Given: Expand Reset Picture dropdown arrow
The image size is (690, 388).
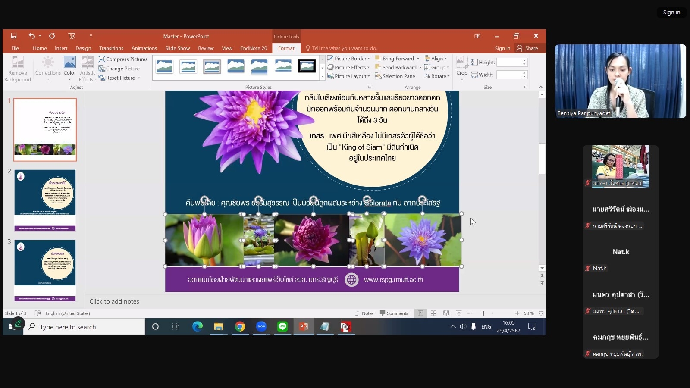Looking at the screenshot, I should coord(138,78).
